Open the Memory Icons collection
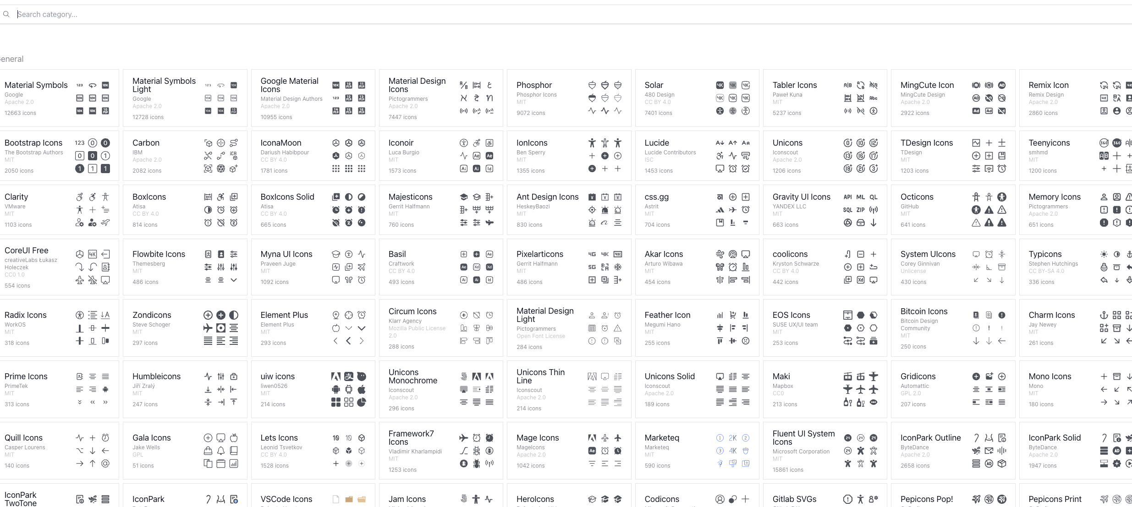 (x=1076, y=210)
